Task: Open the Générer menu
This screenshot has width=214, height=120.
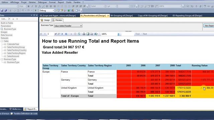Action: [x=32, y=2]
